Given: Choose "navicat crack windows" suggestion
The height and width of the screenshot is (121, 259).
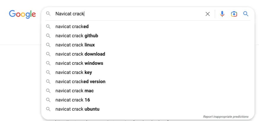Looking at the screenshot, I should (79, 63).
